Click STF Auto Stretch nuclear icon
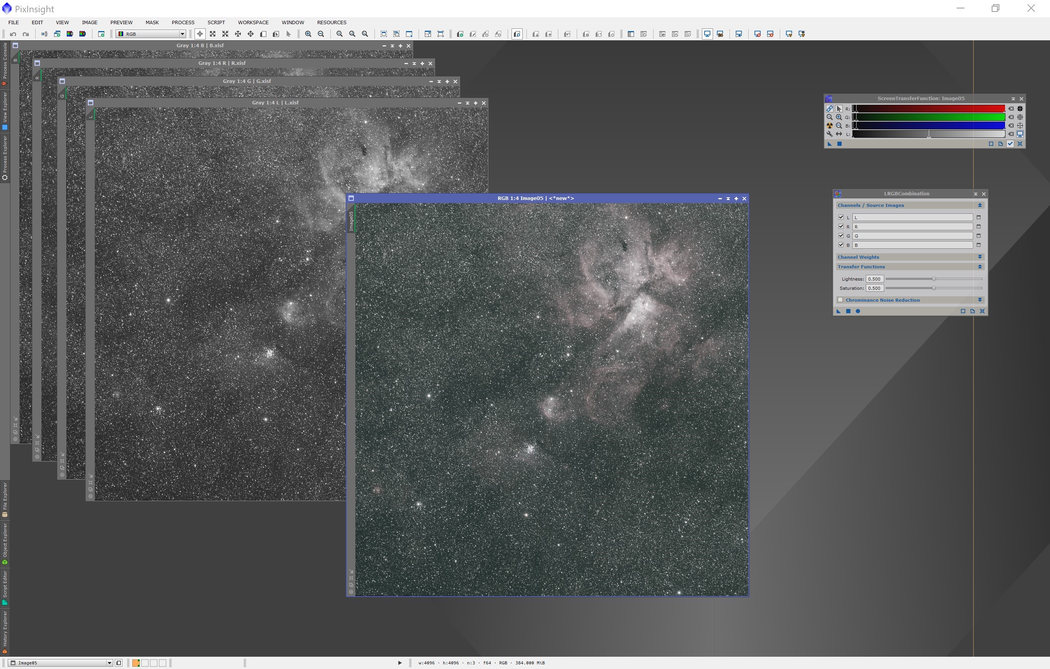 pos(829,126)
